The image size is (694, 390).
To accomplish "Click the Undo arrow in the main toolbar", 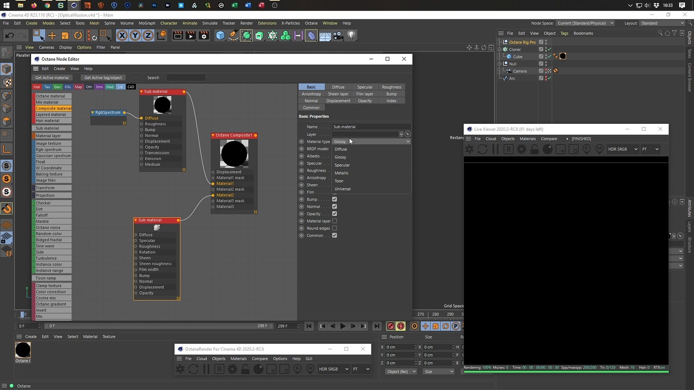I will (x=10, y=36).
